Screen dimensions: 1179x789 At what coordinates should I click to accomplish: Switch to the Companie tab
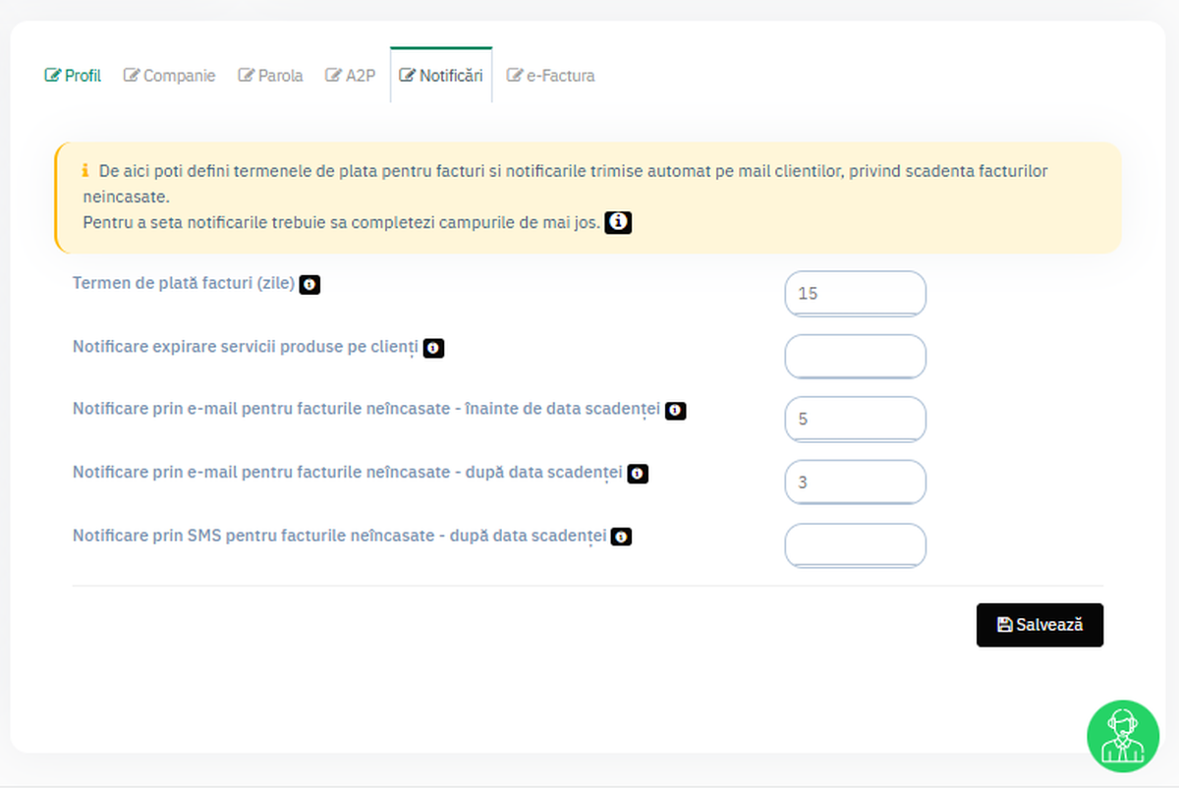point(170,76)
